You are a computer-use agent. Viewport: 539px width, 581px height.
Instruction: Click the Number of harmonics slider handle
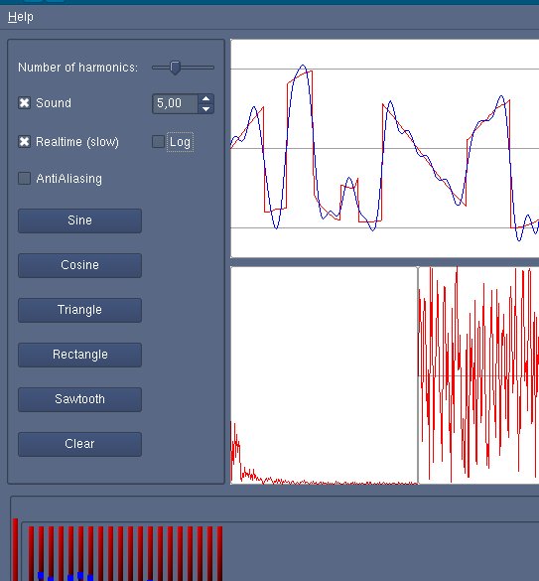pyautogui.click(x=175, y=68)
